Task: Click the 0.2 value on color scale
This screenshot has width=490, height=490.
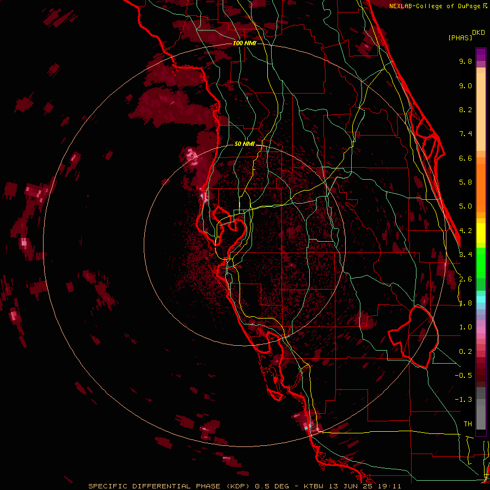Action: pos(465,352)
